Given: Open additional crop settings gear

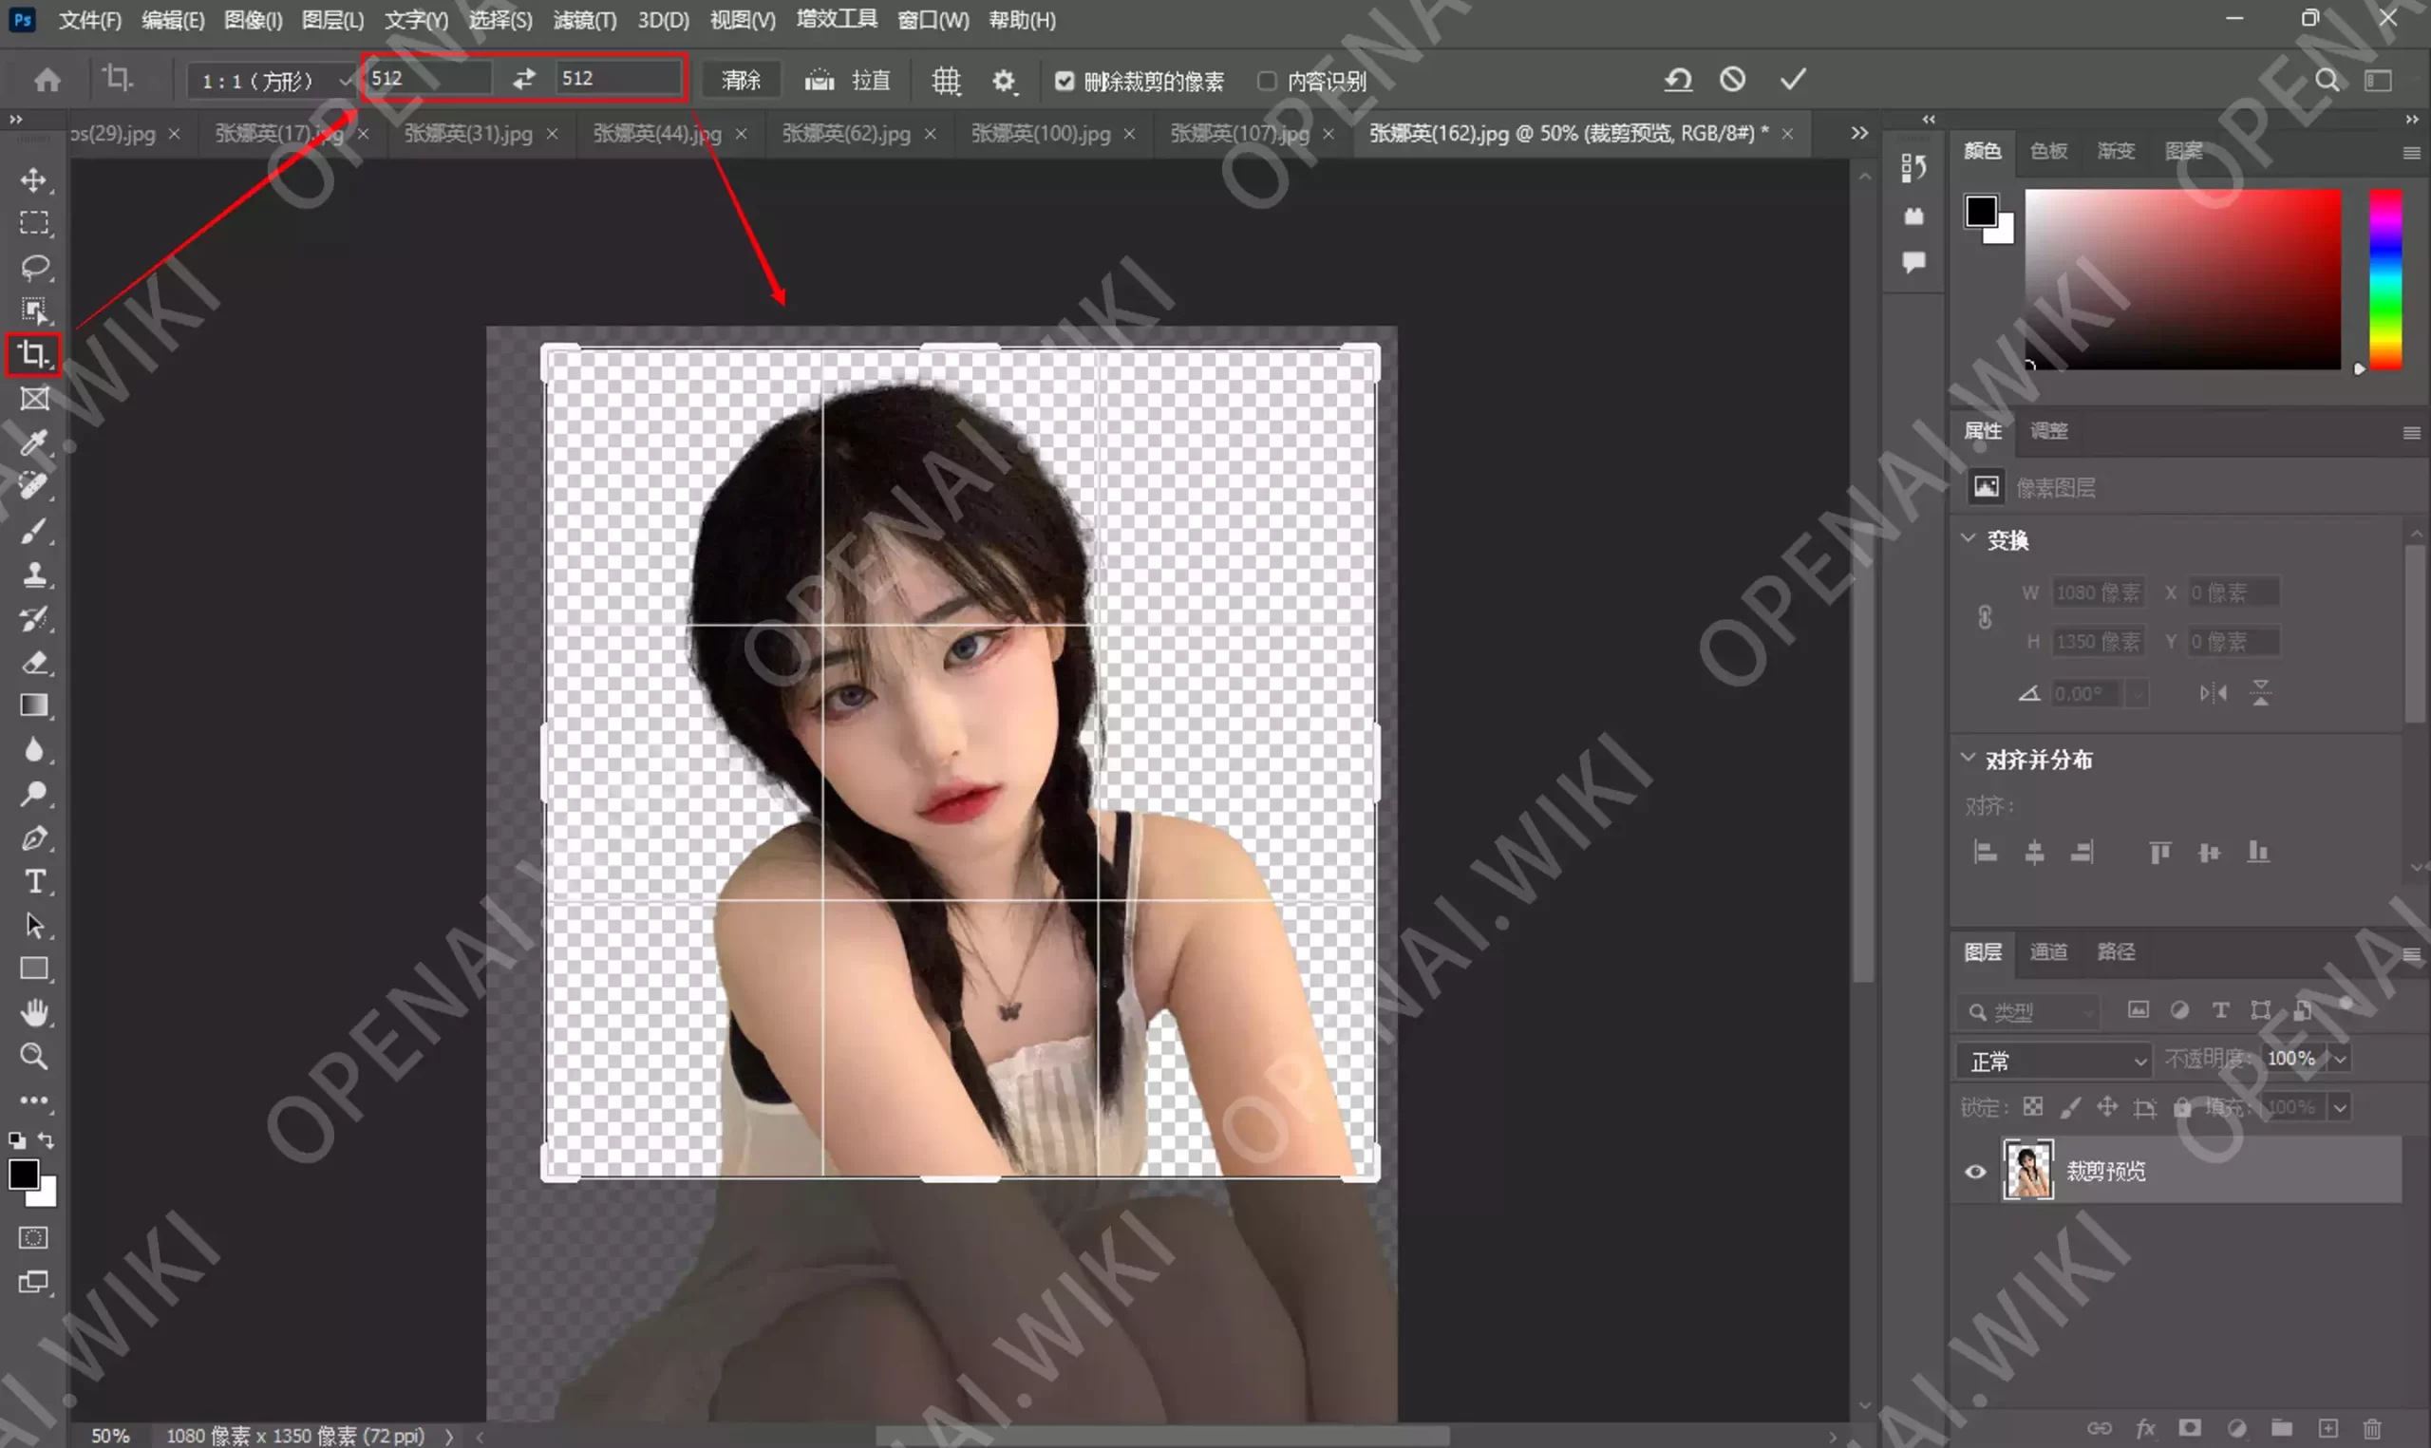Looking at the screenshot, I should pyautogui.click(x=1004, y=80).
